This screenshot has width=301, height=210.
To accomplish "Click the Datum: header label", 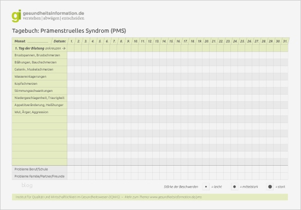I will coord(60,41).
